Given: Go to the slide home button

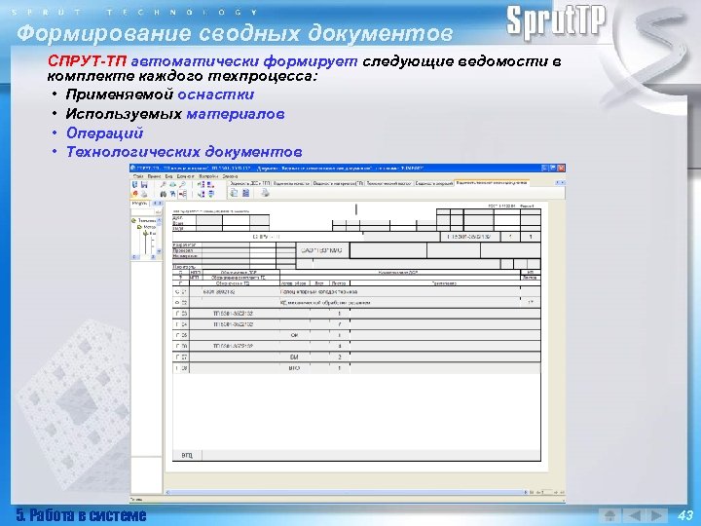Looking at the screenshot, I should tap(609, 515).
